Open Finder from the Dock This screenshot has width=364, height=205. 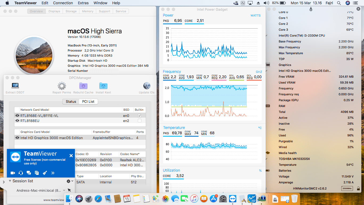[x=70, y=198]
